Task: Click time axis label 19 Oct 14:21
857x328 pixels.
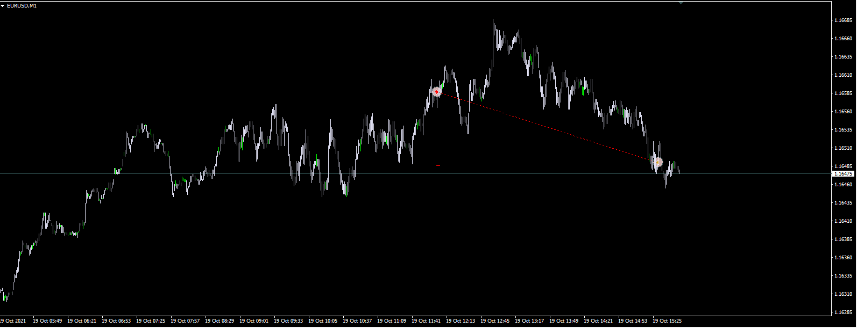Action: point(598,321)
